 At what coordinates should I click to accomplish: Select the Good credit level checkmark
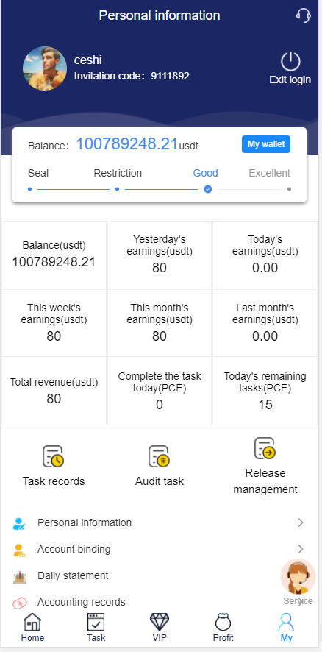coord(208,189)
